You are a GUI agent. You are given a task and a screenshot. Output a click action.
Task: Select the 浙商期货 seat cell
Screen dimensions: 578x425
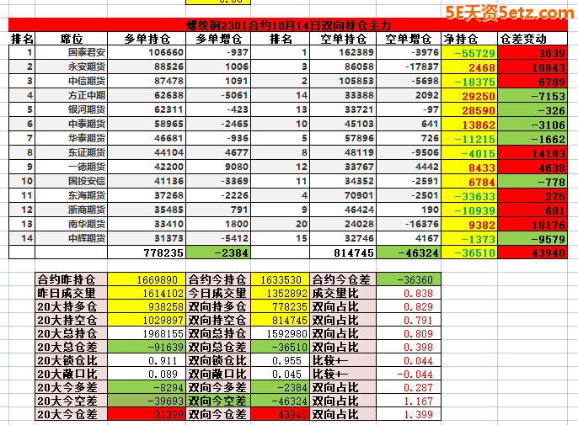(71, 210)
